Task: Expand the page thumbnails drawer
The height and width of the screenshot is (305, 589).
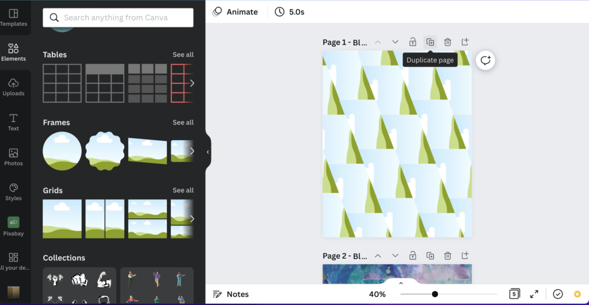Action: 401,283
